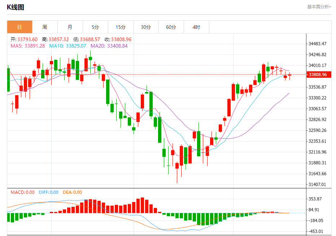
Task: Click the last red candlestick on the chart
Action: pyautogui.click(x=289, y=75)
